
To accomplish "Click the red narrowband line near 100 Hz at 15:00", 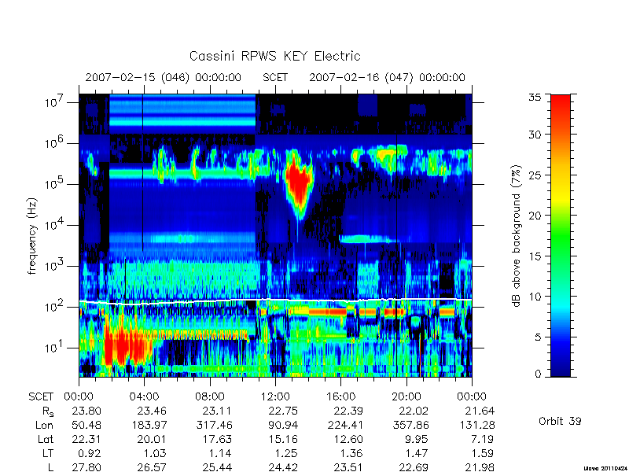I will (327, 312).
